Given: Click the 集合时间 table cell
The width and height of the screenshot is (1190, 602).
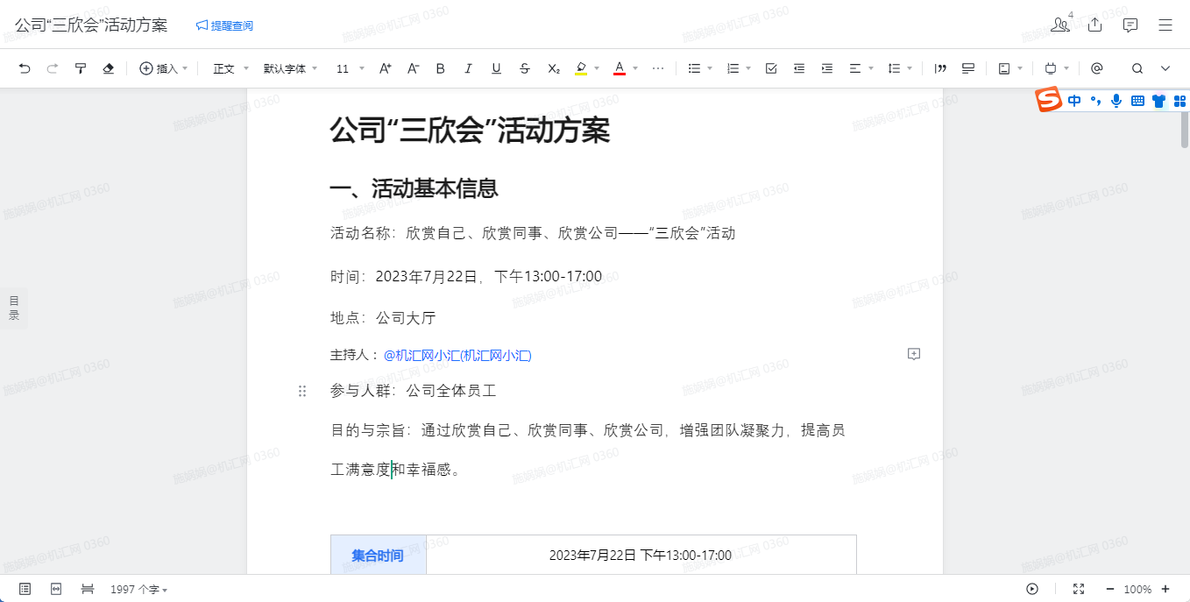Looking at the screenshot, I should click(378, 556).
